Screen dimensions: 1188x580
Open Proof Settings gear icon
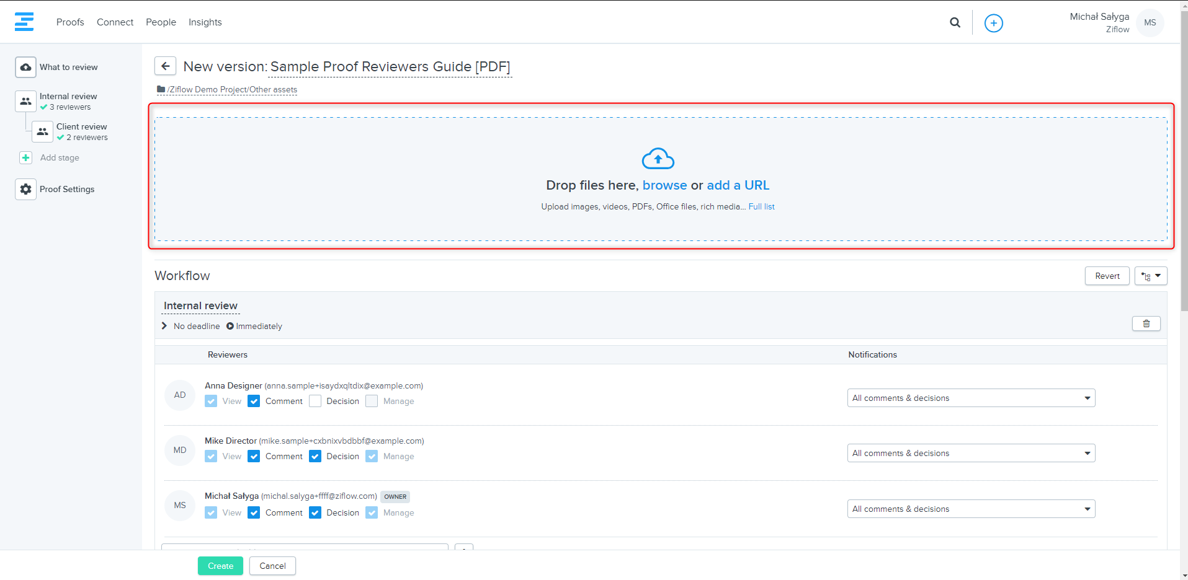click(x=25, y=189)
